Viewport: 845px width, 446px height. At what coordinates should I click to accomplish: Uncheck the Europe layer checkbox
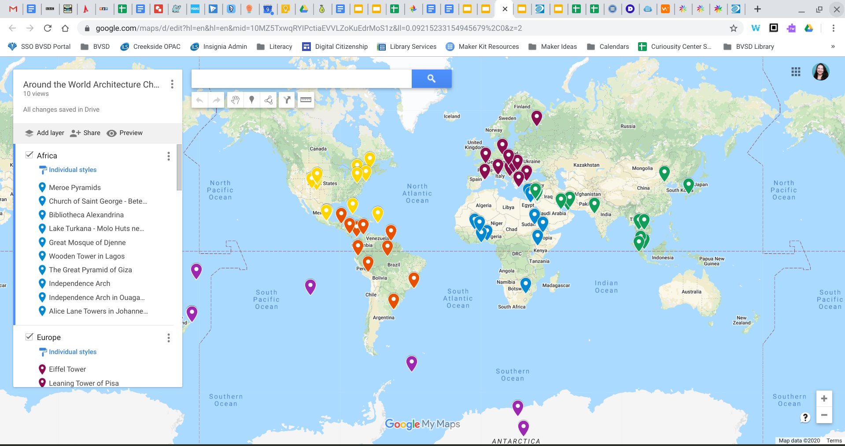click(30, 337)
